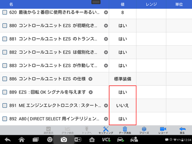Tap the トップへ to-top icon
Screen dimensions: 192x144
coord(87,130)
